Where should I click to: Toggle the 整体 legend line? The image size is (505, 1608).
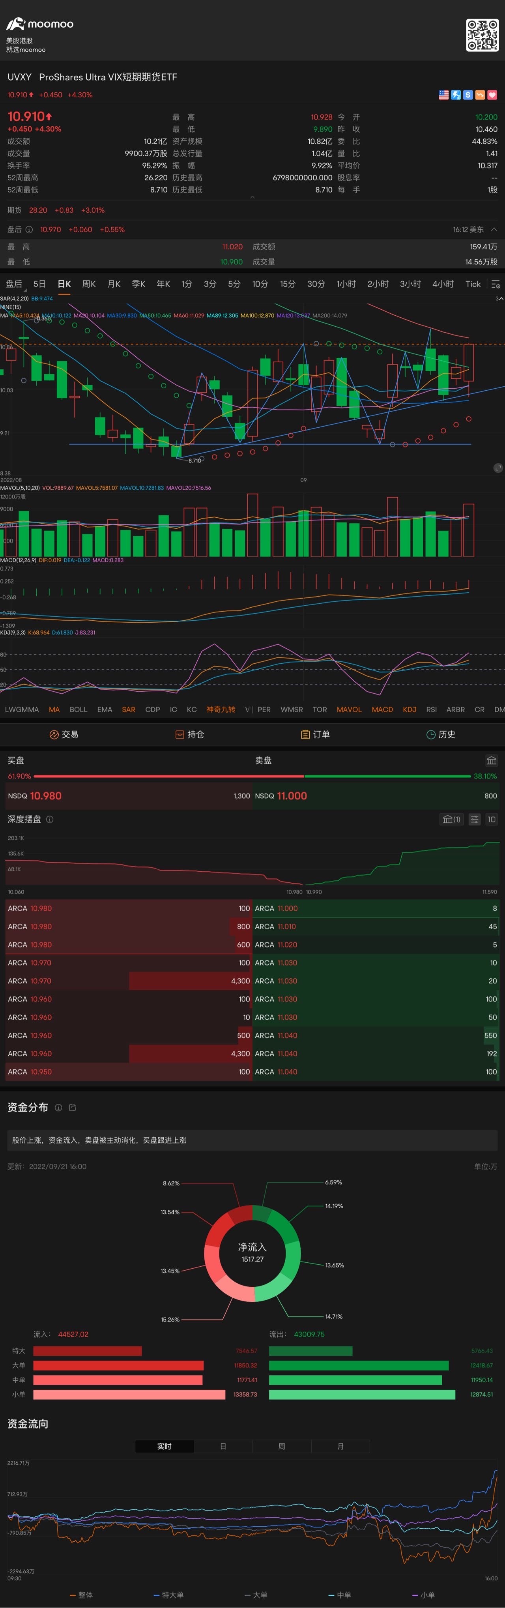tap(81, 1595)
